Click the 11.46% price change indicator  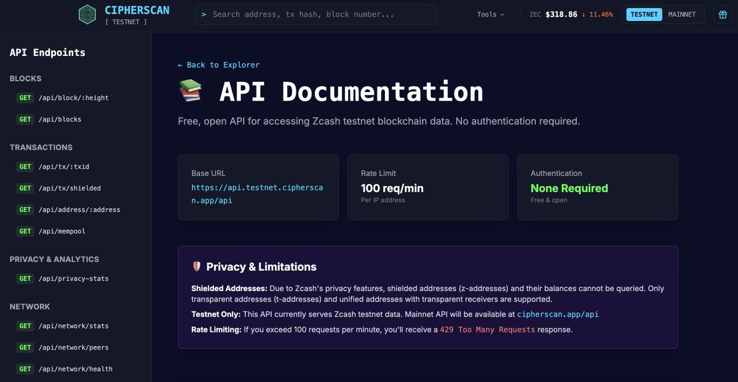597,14
